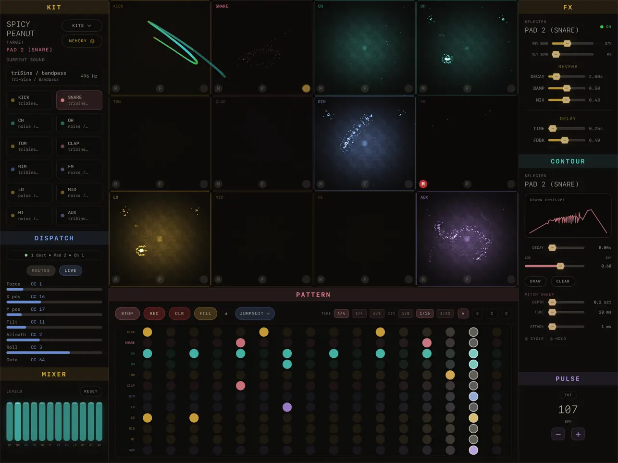The image size is (618, 463).
Task: Toggle the FX ON indicator
Action: point(606,27)
